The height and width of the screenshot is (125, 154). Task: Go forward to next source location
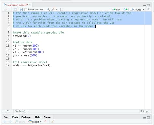coord(9,10)
